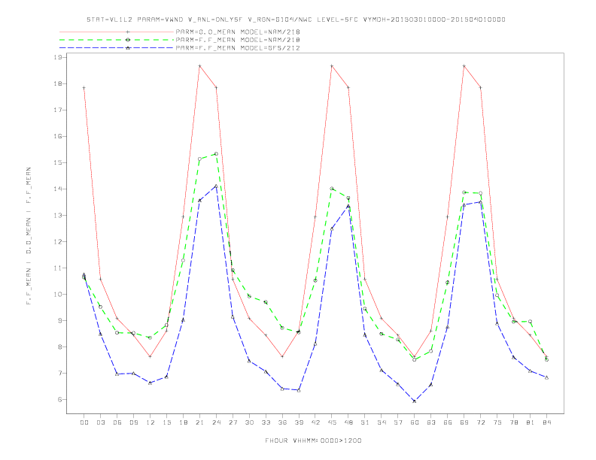Click x-axis forecast hour label 18
The width and height of the screenshot is (596, 460).
183,422
